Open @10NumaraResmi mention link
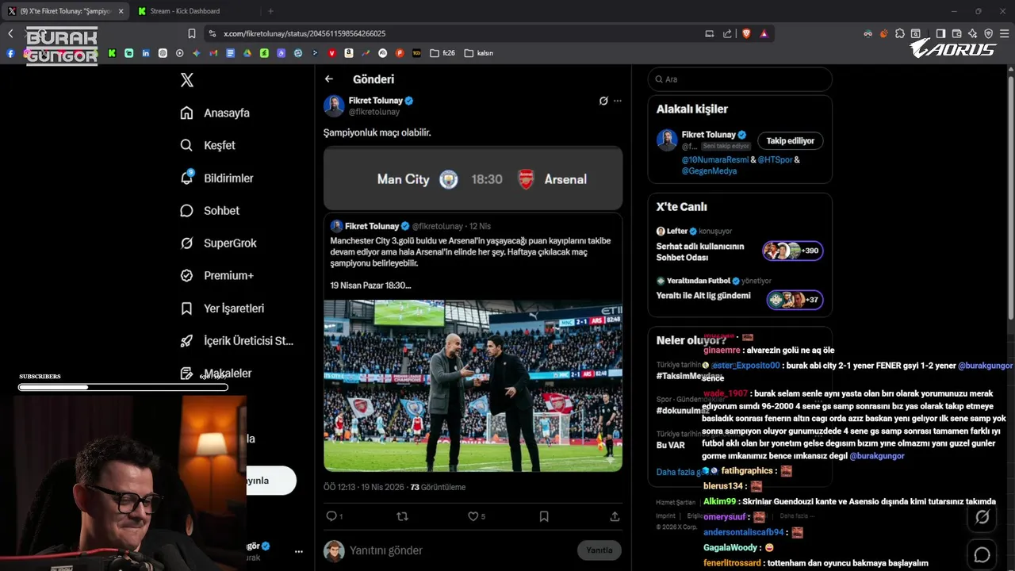 (715, 159)
